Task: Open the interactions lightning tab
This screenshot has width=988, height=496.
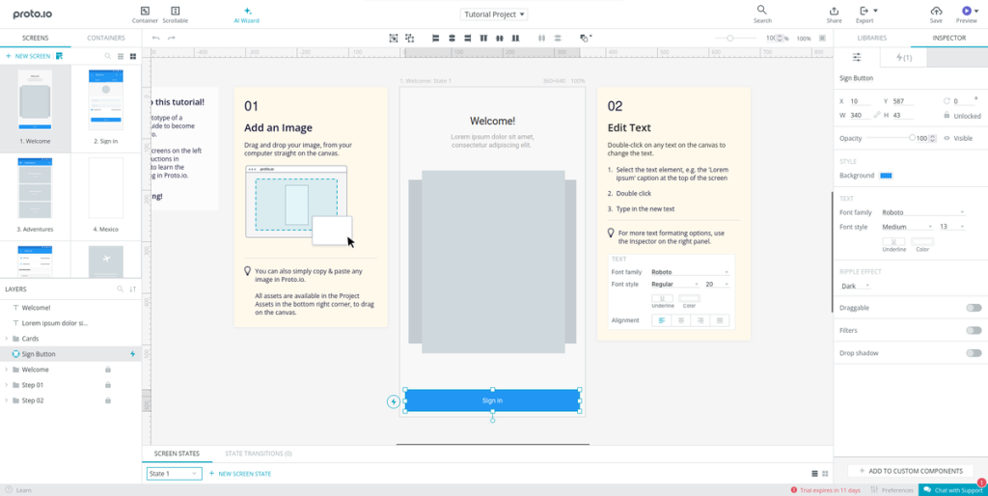Action: 903,57
